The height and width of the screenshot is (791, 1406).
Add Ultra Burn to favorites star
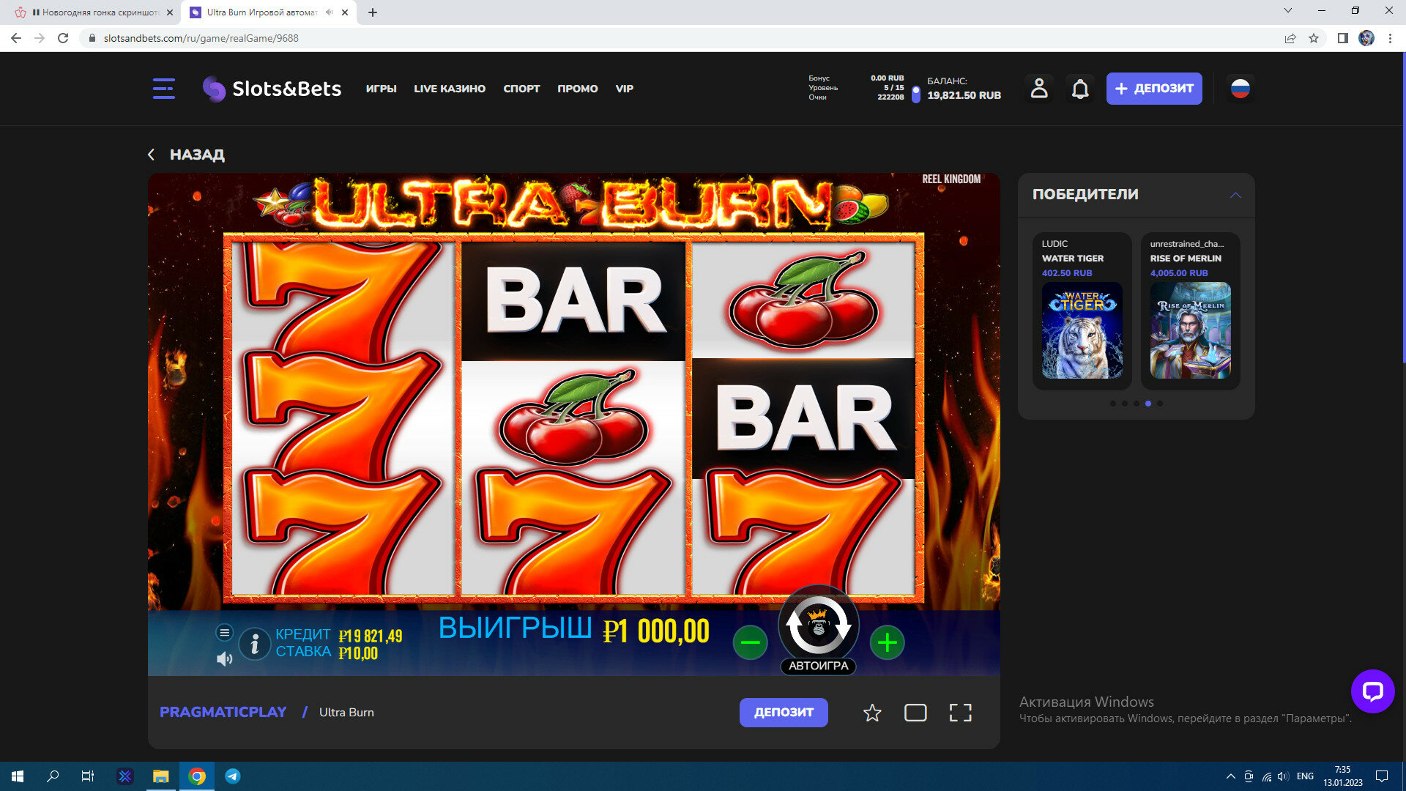(x=871, y=713)
